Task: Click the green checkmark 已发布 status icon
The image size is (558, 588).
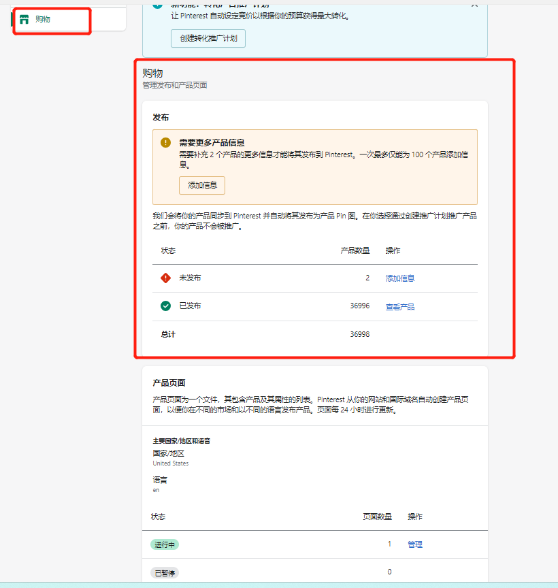Action: (x=165, y=306)
